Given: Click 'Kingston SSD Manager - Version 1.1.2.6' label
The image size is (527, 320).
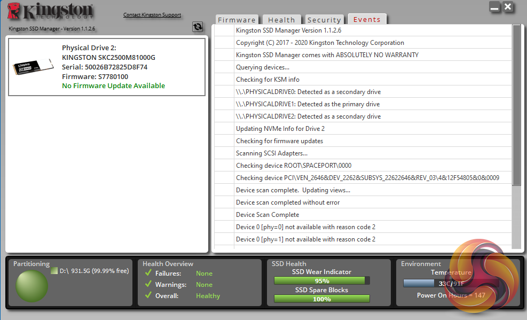Looking at the screenshot, I should pyautogui.click(x=52, y=29).
